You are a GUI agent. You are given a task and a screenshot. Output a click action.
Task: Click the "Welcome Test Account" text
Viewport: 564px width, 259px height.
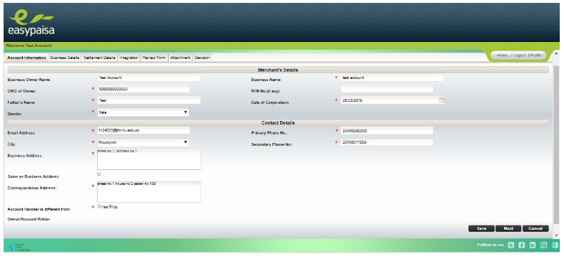29,46
